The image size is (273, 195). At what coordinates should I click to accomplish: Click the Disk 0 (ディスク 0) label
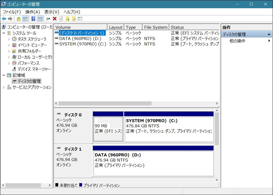coord(73,115)
